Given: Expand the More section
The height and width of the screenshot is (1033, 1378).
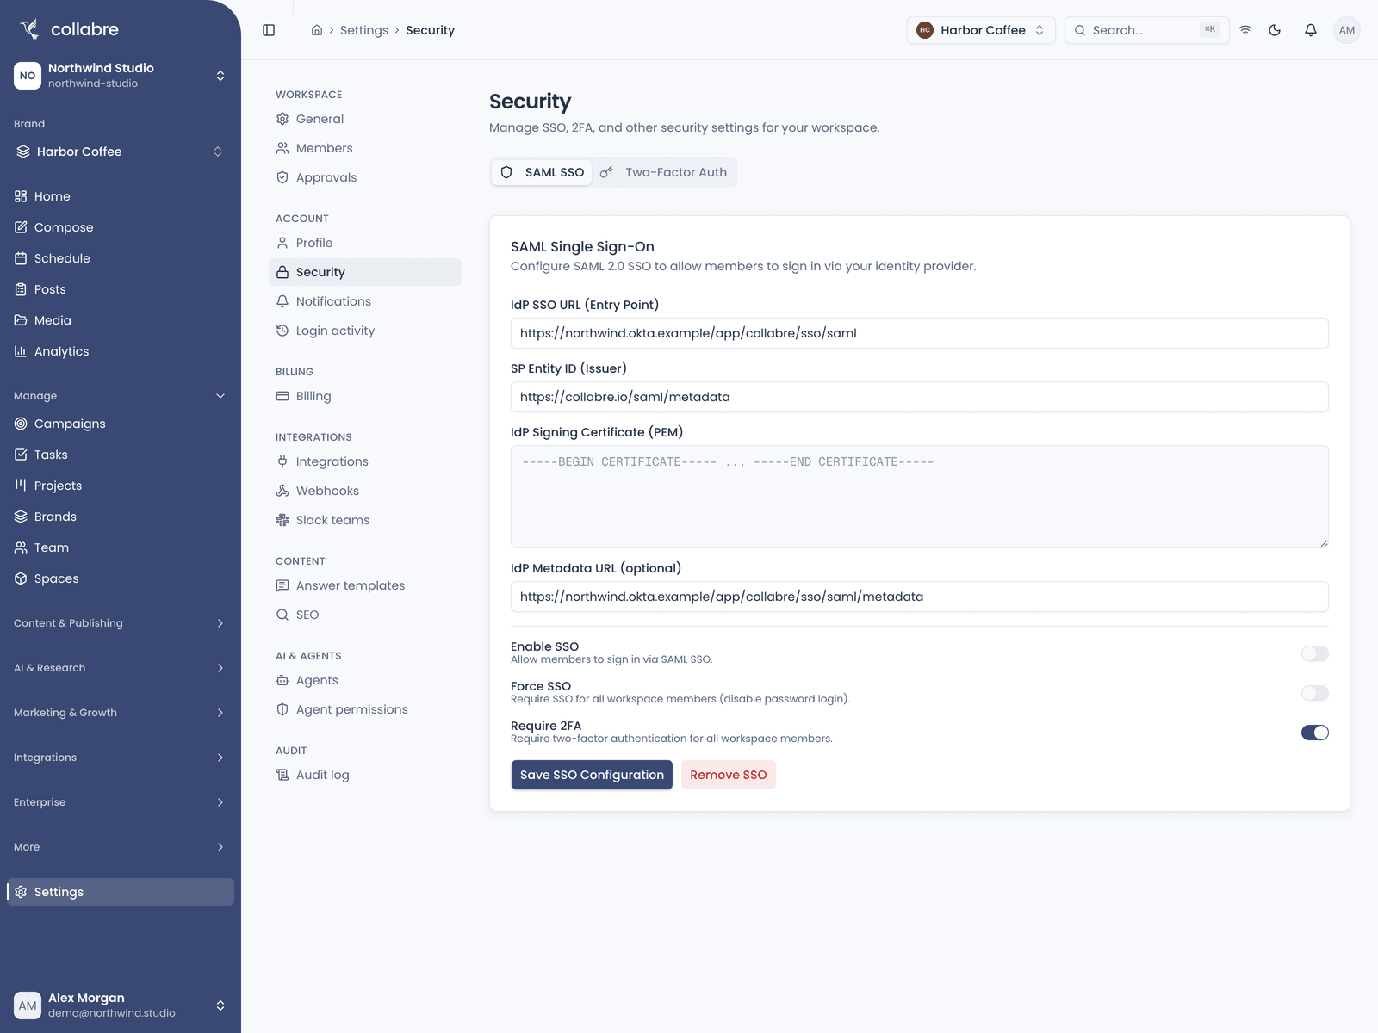Looking at the screenshot, I should [x=121, y=847].
